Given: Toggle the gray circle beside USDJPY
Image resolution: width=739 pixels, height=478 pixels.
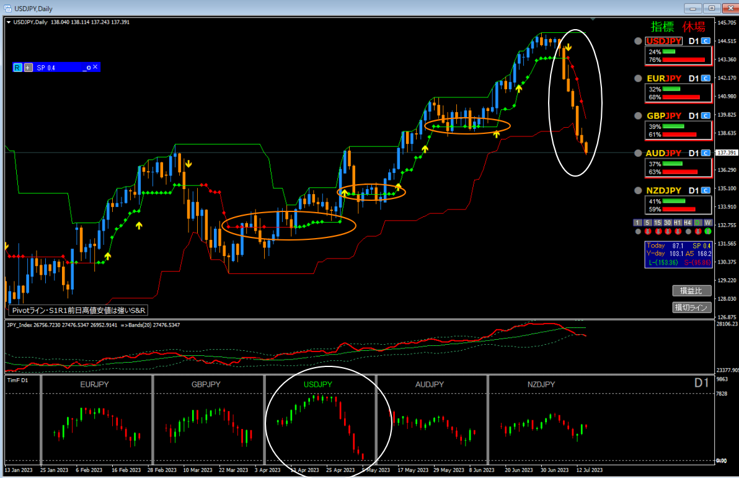Looking at the screenshot, I should 638,42.
